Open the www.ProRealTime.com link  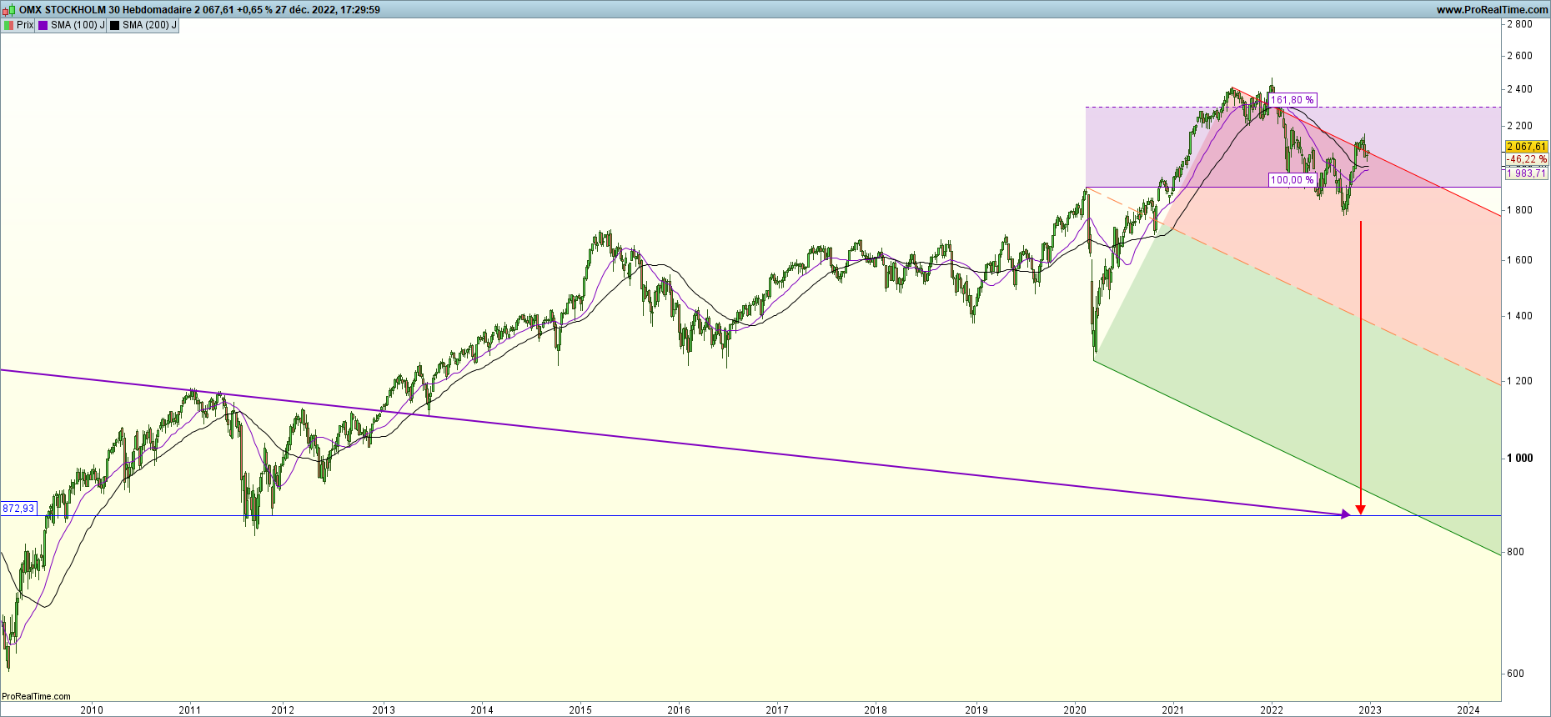point(1492,10)
